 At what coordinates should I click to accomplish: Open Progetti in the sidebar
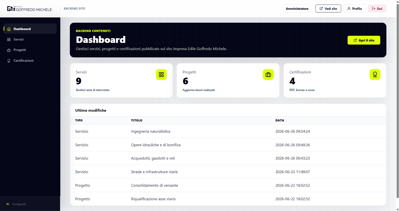click(x=30, y=50)
